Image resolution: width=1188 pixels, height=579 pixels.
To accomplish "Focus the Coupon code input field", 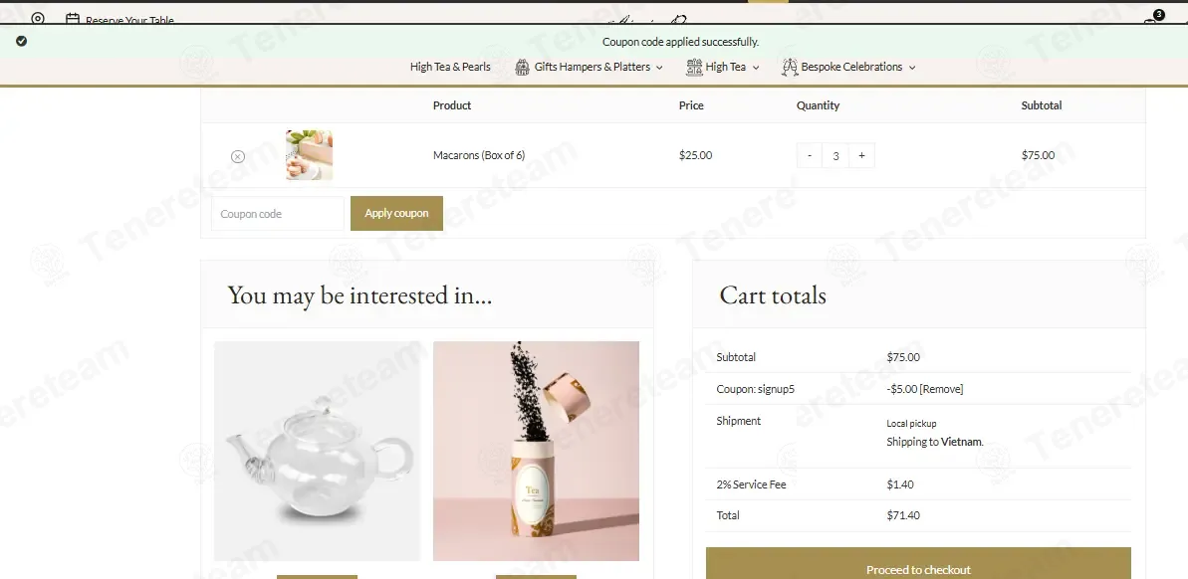I will pyautogui.click(x=277, y=214).
